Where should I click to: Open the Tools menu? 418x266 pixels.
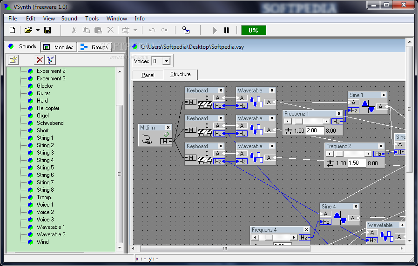click(92, 18)
